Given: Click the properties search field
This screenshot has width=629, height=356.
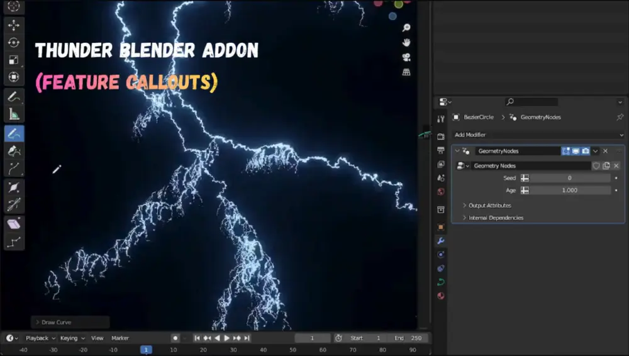Looking at the screenshot, I should pos(531,102).
